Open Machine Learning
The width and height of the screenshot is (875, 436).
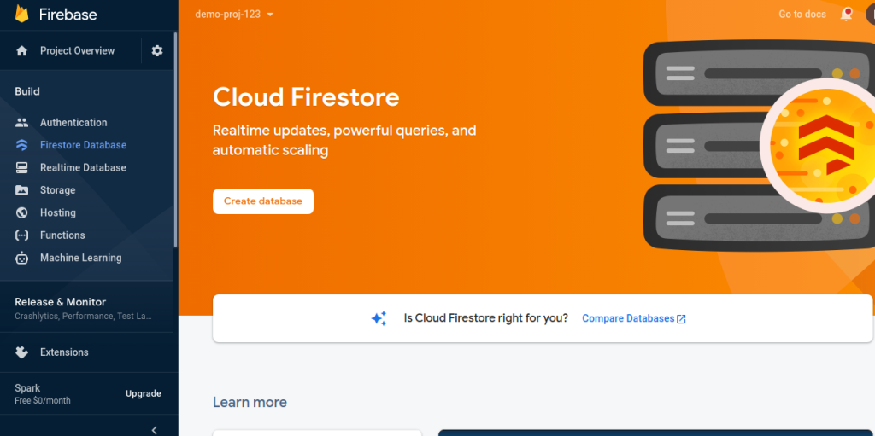pos(81,258)
